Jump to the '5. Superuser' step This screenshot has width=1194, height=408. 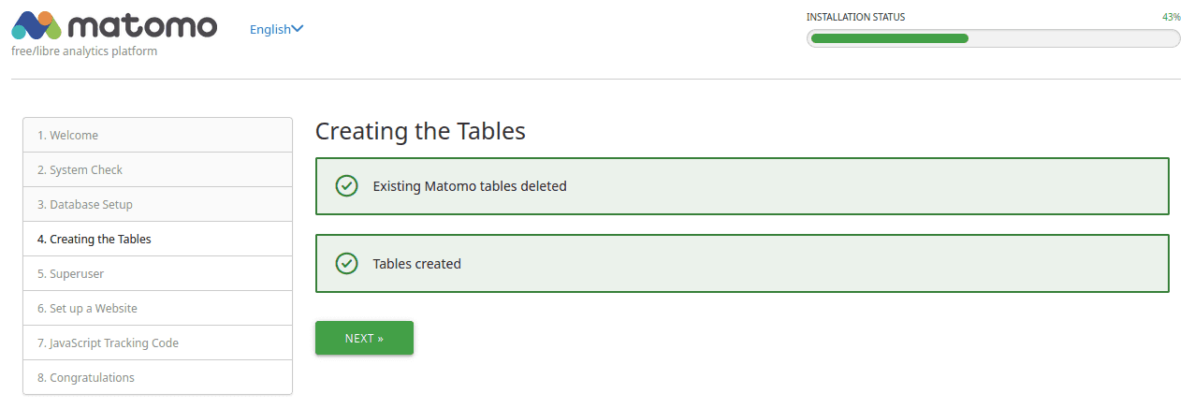(x=70, y=273)
